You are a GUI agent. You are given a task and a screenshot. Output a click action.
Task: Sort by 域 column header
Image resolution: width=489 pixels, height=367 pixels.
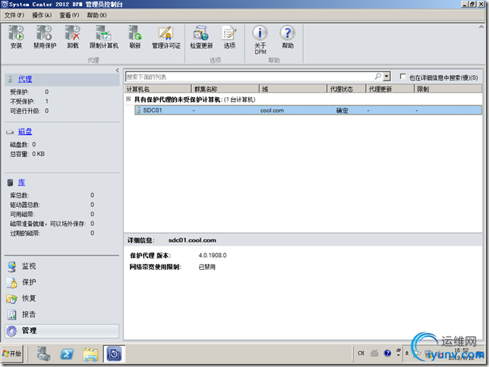[293, 89]
